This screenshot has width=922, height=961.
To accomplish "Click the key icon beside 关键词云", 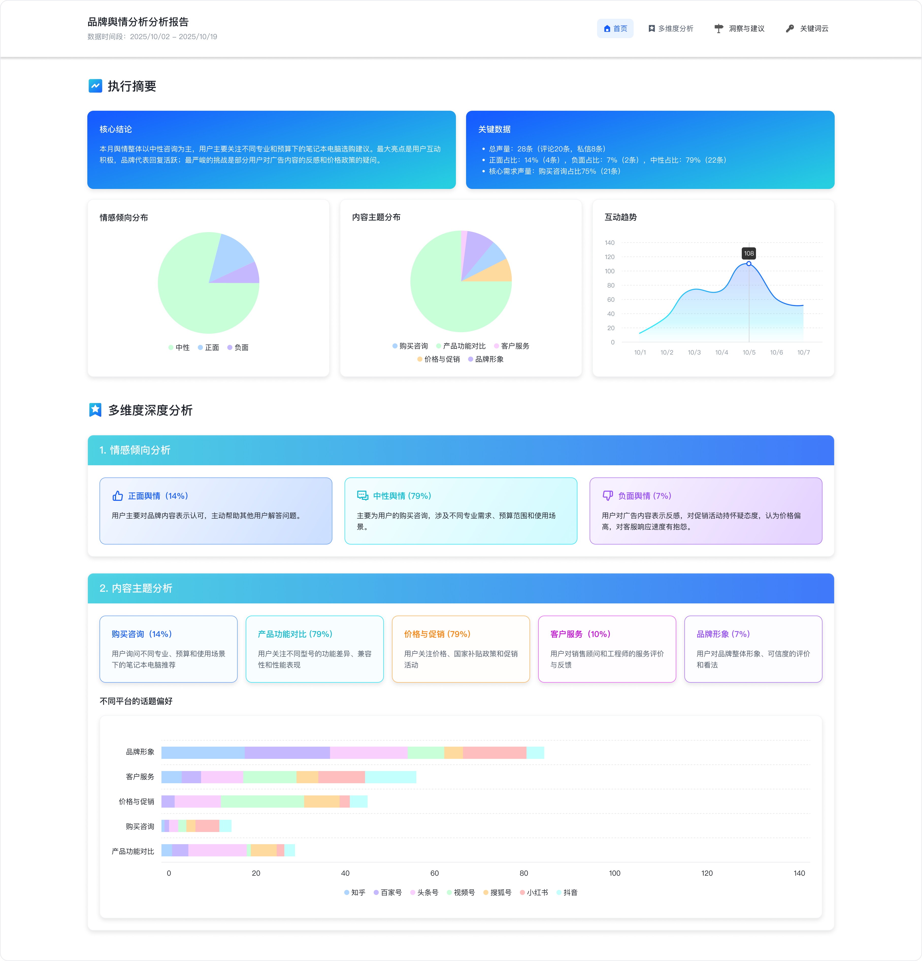I will (x=790, y=28).
